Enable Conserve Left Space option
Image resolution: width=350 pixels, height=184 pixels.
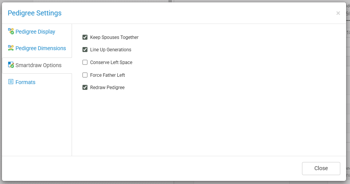85,62
